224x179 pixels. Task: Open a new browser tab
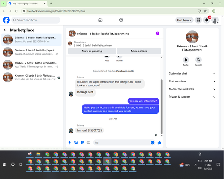(51, 4)
